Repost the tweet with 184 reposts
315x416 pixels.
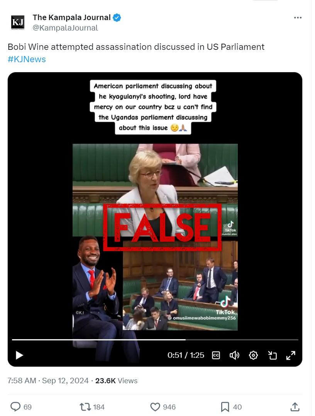(85, 407)
